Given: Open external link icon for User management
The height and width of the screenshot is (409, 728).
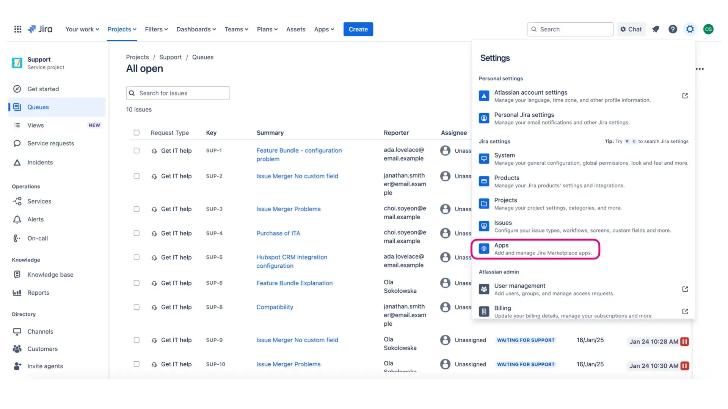Looking at the screenshot, I should [685, 289].
